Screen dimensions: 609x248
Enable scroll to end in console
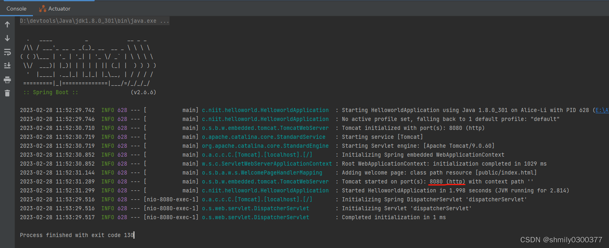tap(7, 65)
